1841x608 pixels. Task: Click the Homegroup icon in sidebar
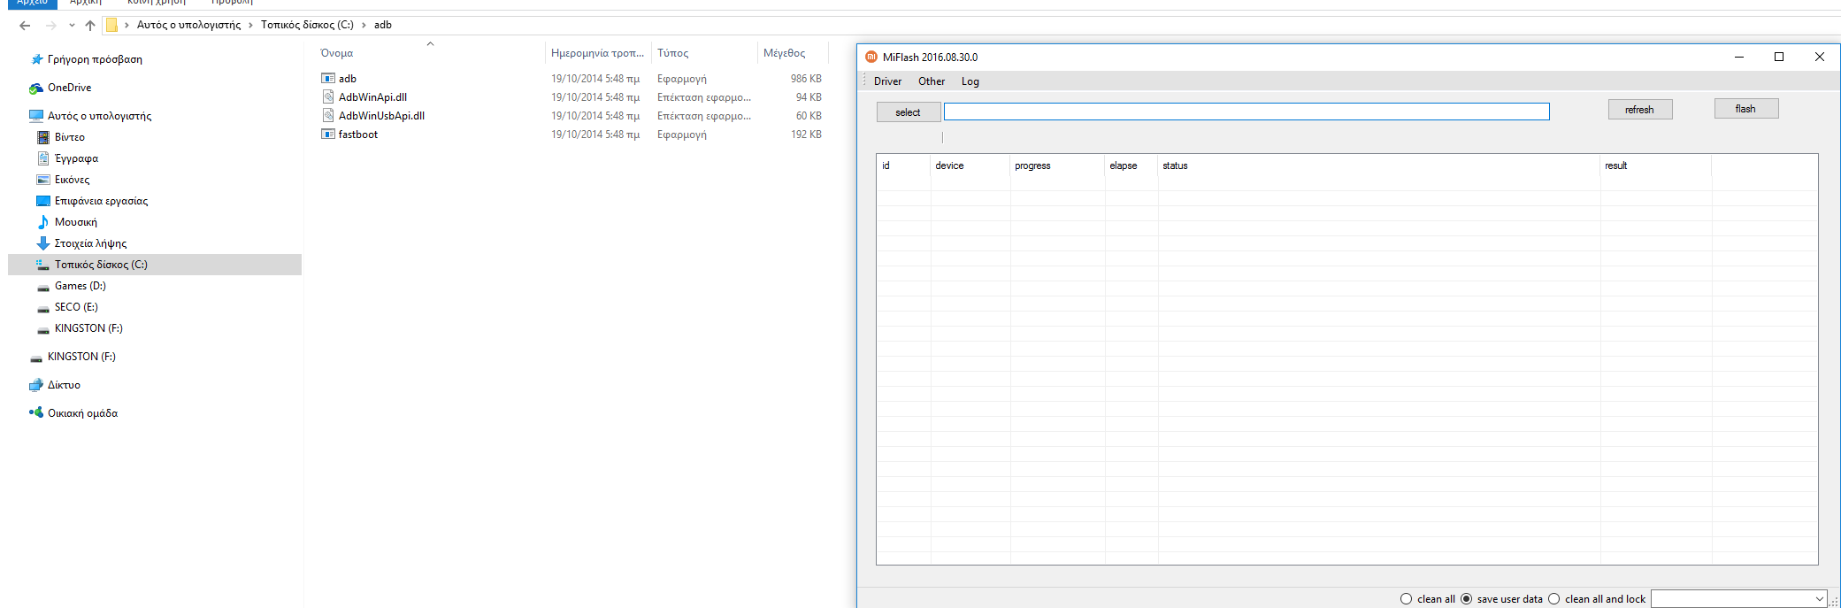[x=36, y=413]
